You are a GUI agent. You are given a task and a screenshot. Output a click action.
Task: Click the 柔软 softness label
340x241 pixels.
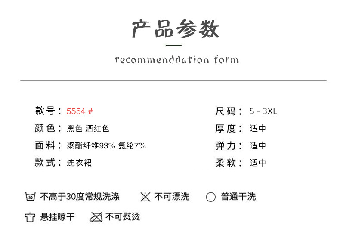(x=226, y=163)
